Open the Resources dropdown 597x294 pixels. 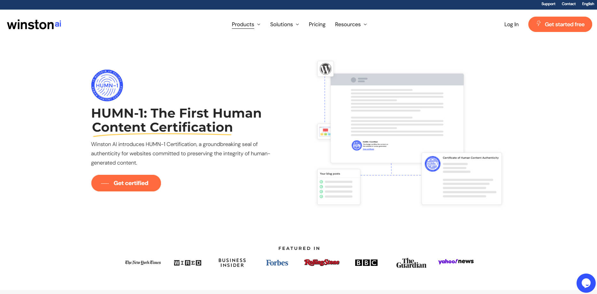348,24
